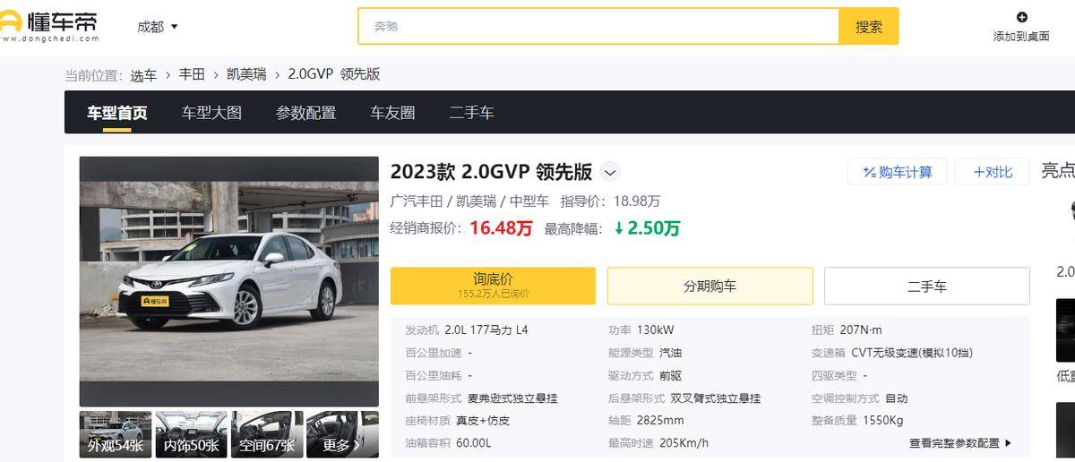Focus the search box showing 奔驰
This screenshot has width=1075, height=462.
point(598,27)
